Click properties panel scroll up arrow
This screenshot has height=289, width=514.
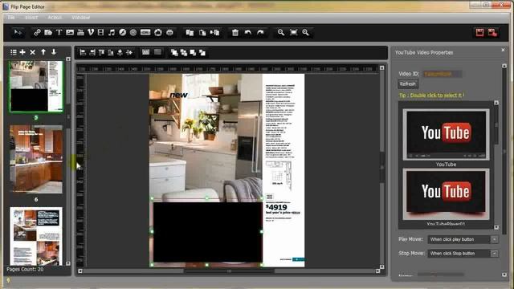click(x=504, y=66)
